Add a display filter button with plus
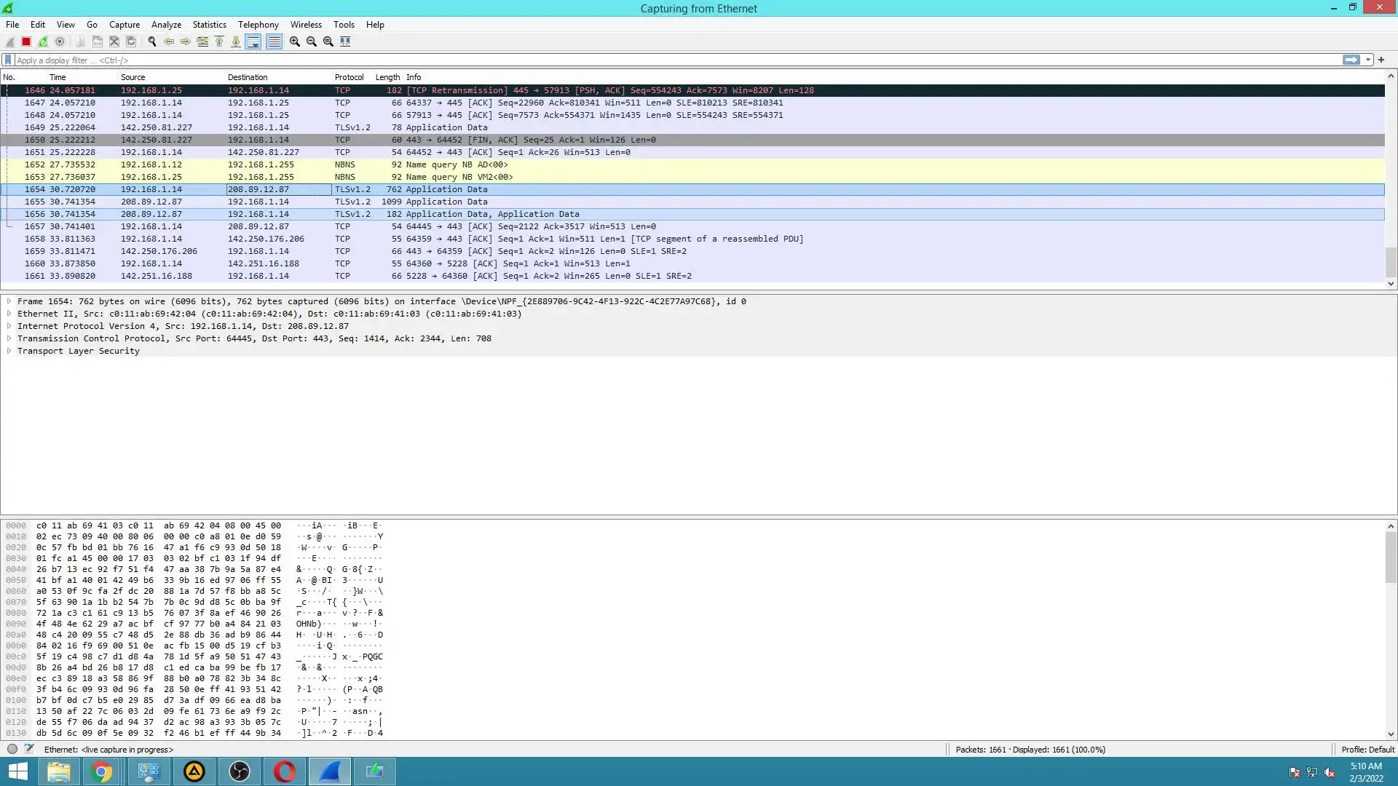The image size is (1398, 786). click(x=1381, y=60)
